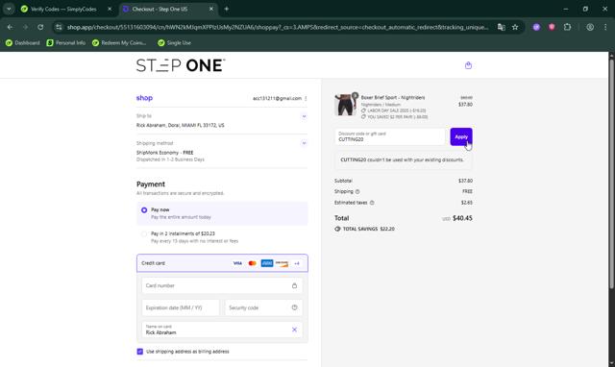The height and width of the screenshot is (367, 615).
Task: Toggle Use shipping address as billing address
Action: pos(140,352)
